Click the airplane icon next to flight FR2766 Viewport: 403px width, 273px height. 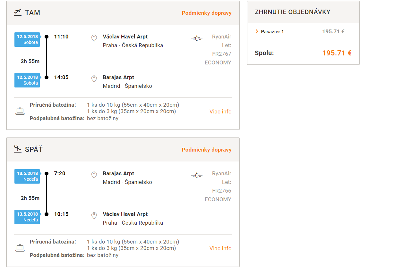[x=197, y=175]
